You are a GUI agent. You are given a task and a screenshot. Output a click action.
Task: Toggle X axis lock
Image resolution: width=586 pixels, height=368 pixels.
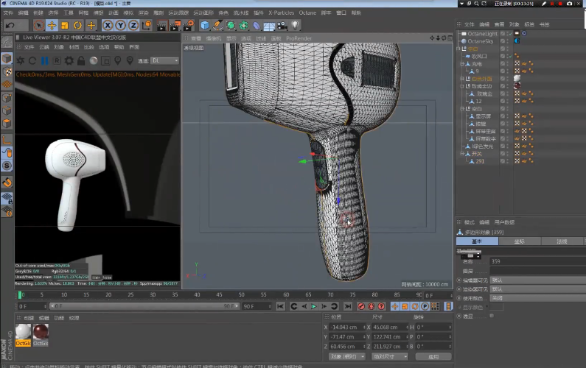pyautogui.click(x=108, y=25)
